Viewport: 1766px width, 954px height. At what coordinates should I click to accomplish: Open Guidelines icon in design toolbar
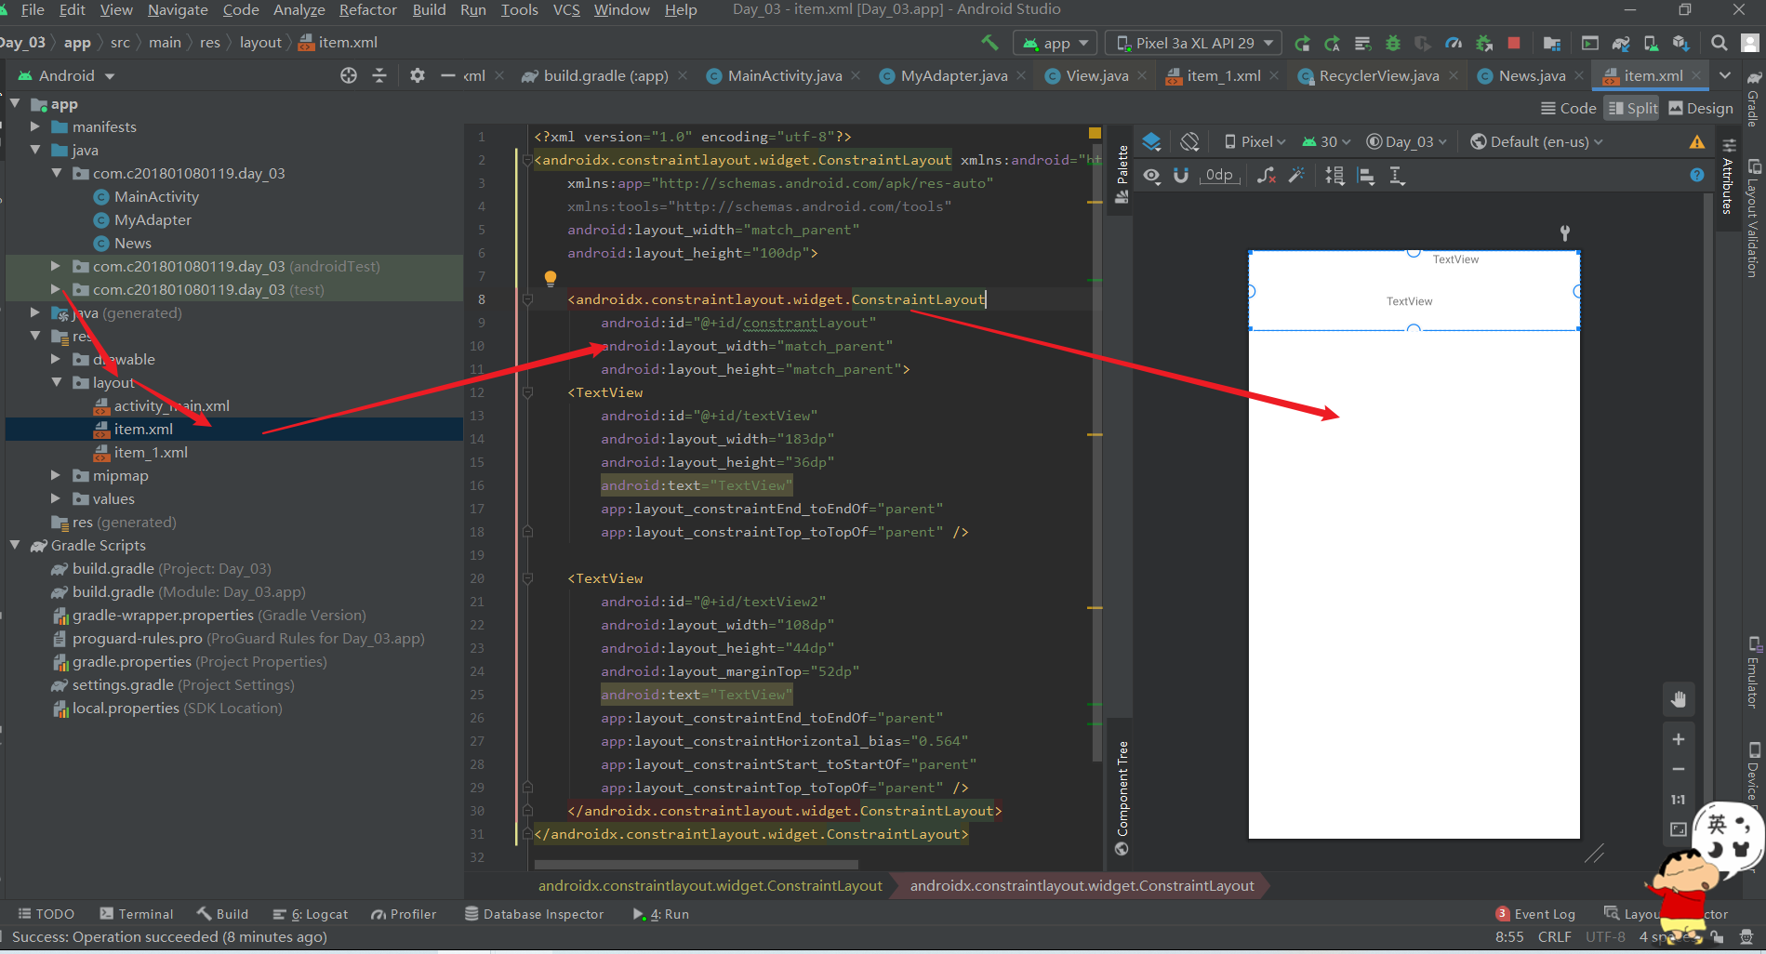[1397, 175]
